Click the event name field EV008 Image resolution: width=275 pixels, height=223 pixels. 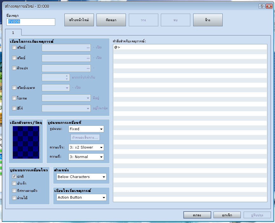31,22
